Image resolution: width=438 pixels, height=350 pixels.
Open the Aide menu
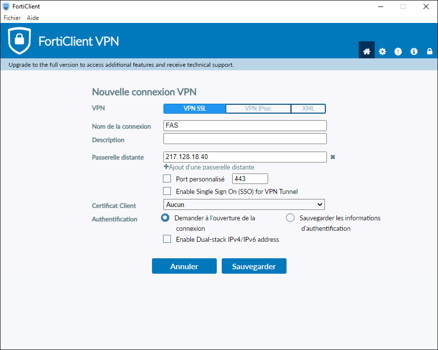pos(33,18)
